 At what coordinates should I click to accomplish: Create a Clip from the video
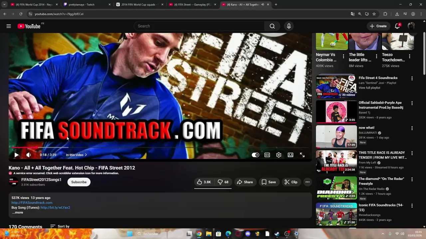[x=291, y=182]
